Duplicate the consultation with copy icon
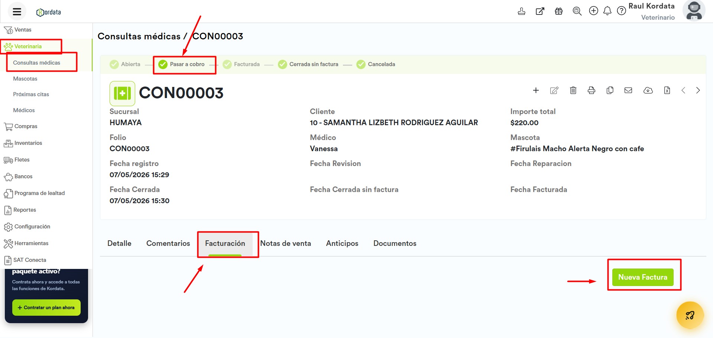The width and height of the screenshot is (713, 338). (610, 90)
